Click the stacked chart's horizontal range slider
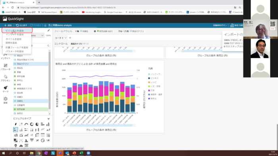278x156 pixels. pyautogui.click(x=101, y=125)
